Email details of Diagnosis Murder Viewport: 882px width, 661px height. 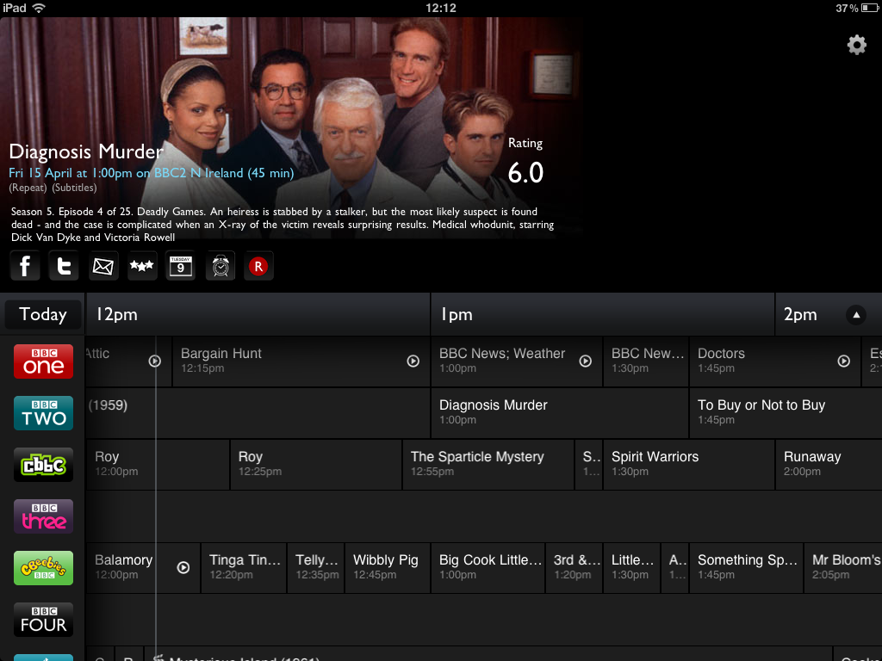click(x=102, y=266)
